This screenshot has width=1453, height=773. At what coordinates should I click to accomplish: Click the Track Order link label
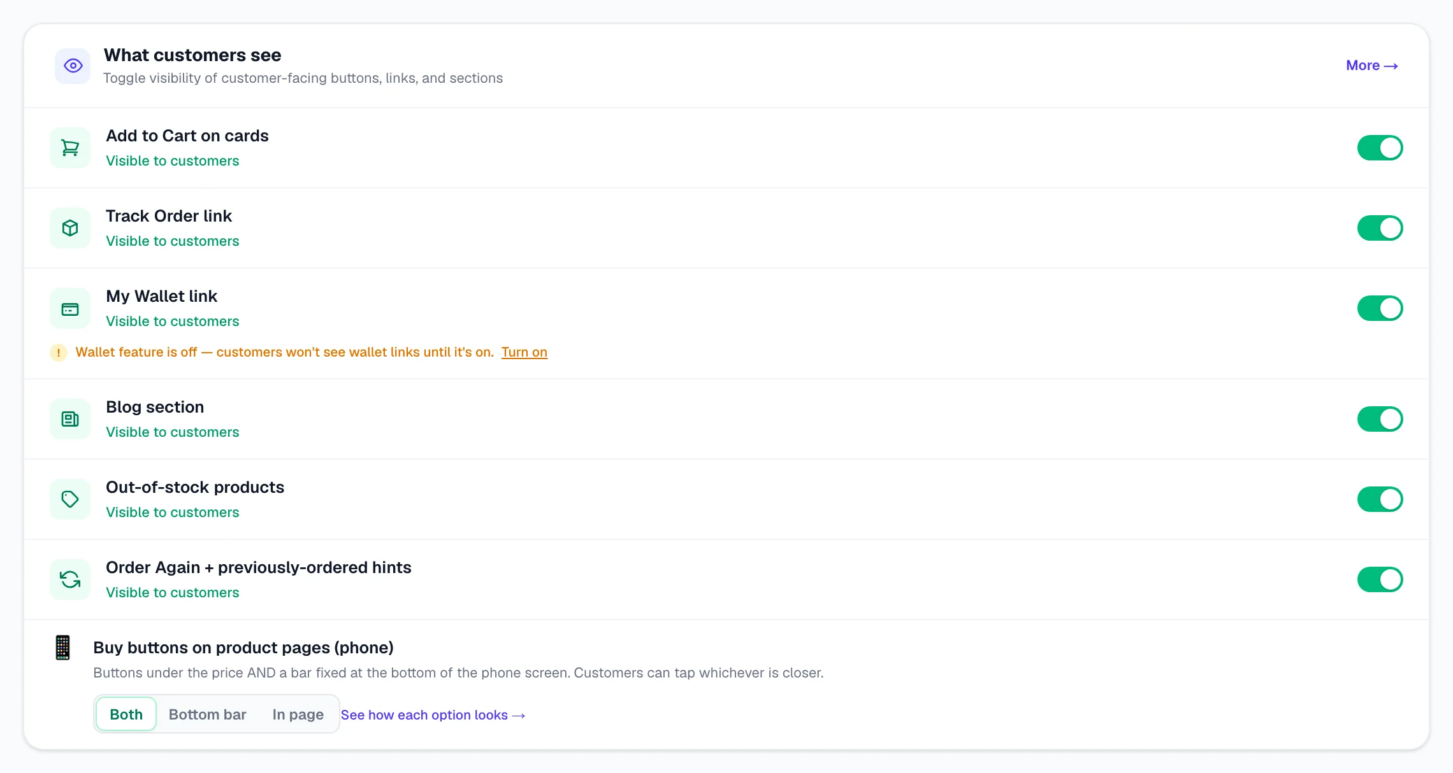pyautogui.click(x=169, y=216)
